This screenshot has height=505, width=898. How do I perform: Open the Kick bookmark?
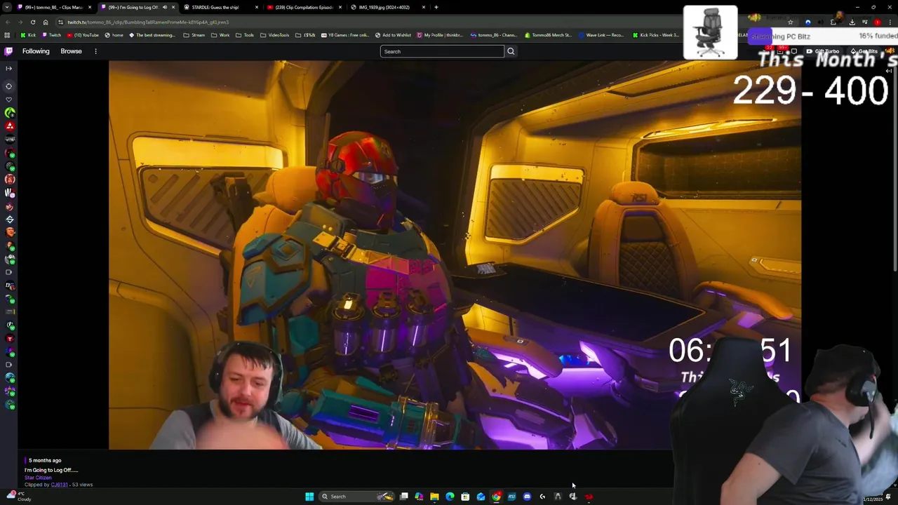click(x=28, y=35)
